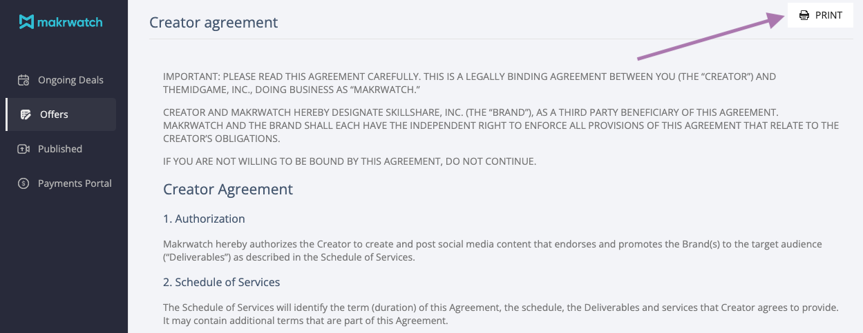Click the "1. Authorization" heading
Viewport: 863px width, 333px height.
204,219
